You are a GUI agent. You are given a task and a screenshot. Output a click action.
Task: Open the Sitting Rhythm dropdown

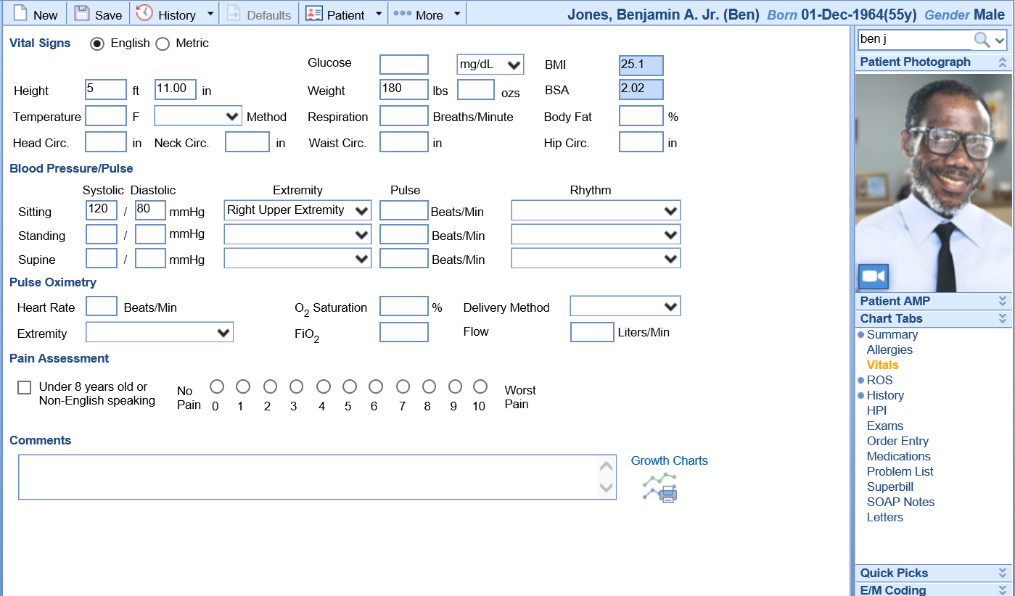tap(596, 210)
